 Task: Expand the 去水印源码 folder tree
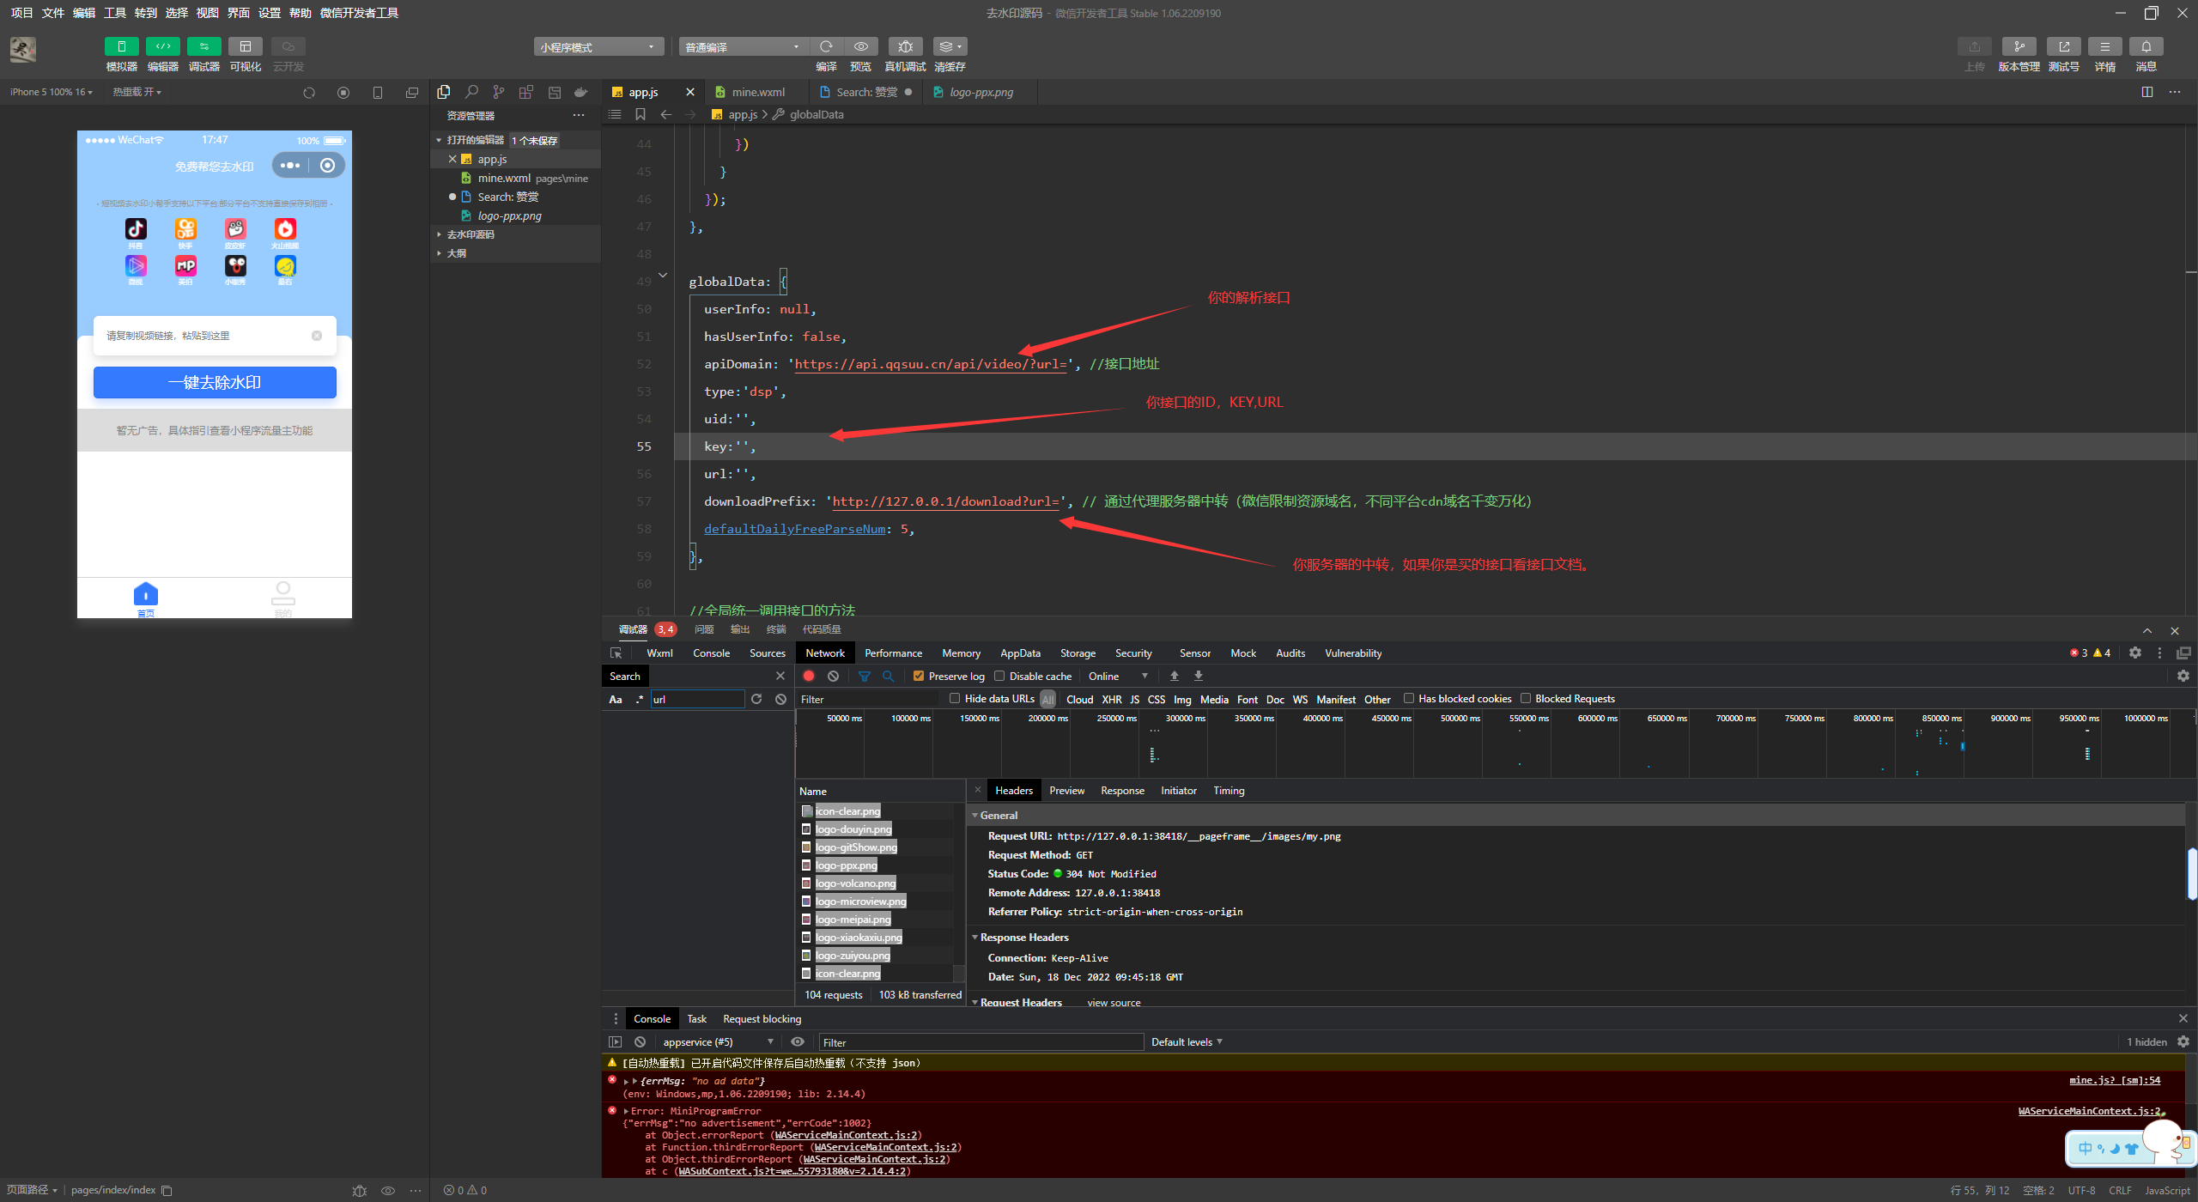pos(471,234)
